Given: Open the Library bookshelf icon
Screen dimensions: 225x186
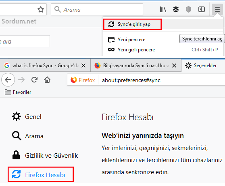Looking at the screenshot, I should tap(163, 9).
